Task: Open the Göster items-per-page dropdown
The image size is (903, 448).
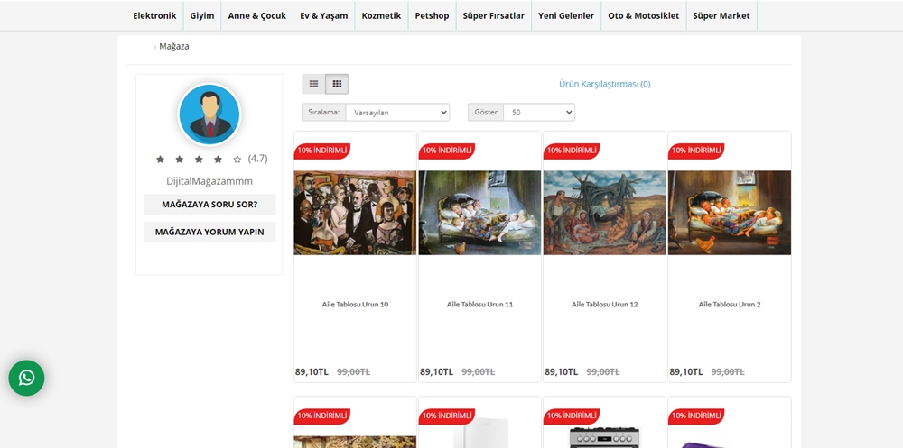Action: [539, 112]
